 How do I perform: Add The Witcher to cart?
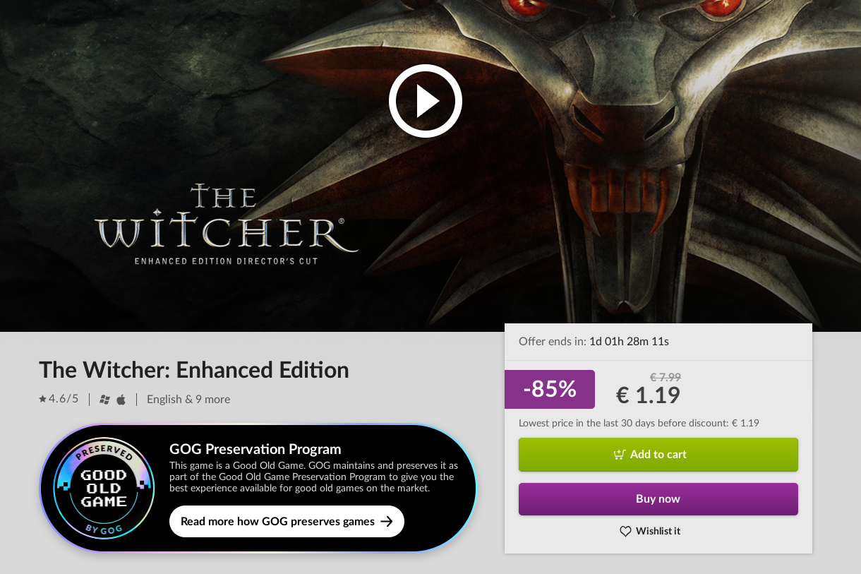[x=658, y=455]
